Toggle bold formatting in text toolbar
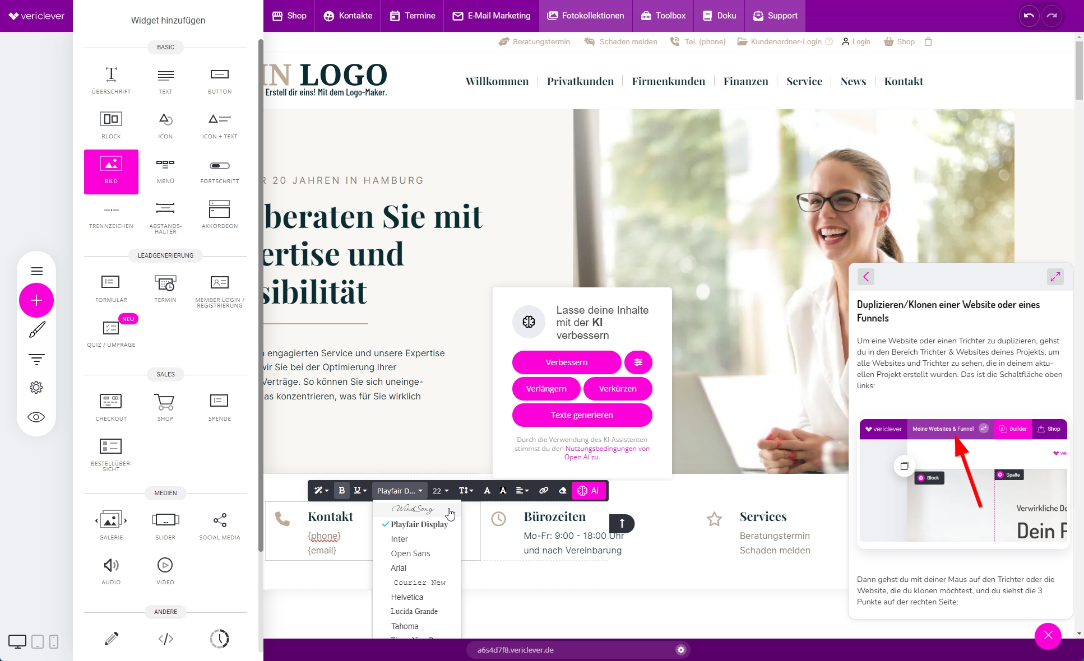 pyautogui.click(x=342, y=491)
